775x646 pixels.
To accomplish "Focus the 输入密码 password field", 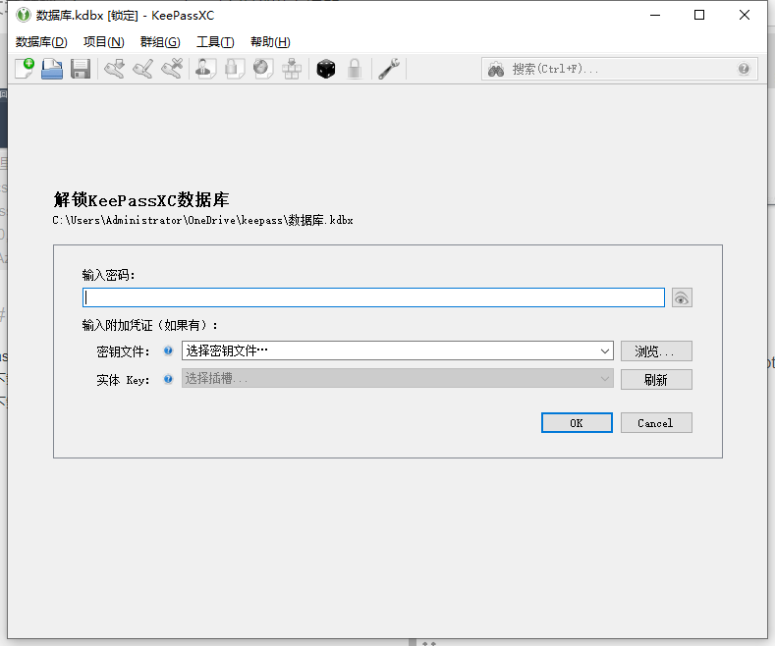I will [373, 297].
